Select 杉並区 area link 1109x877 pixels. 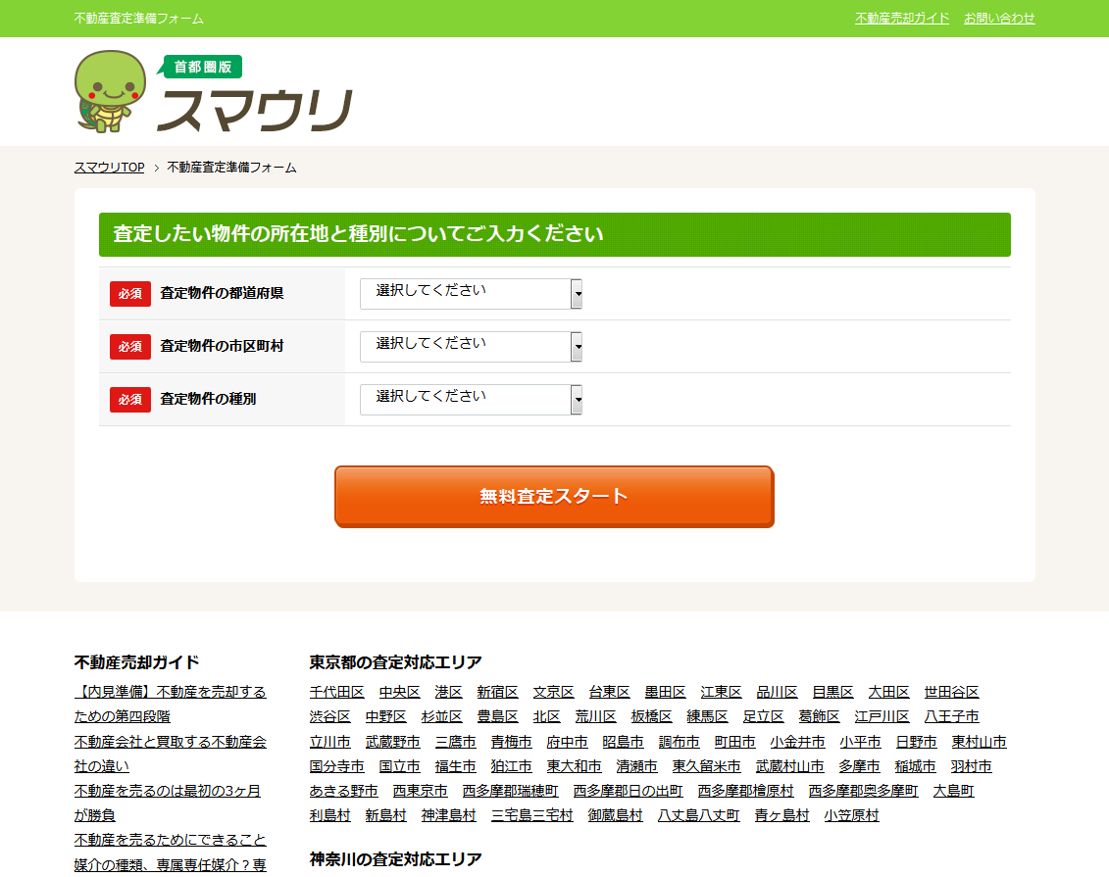[x=441, y=716]
